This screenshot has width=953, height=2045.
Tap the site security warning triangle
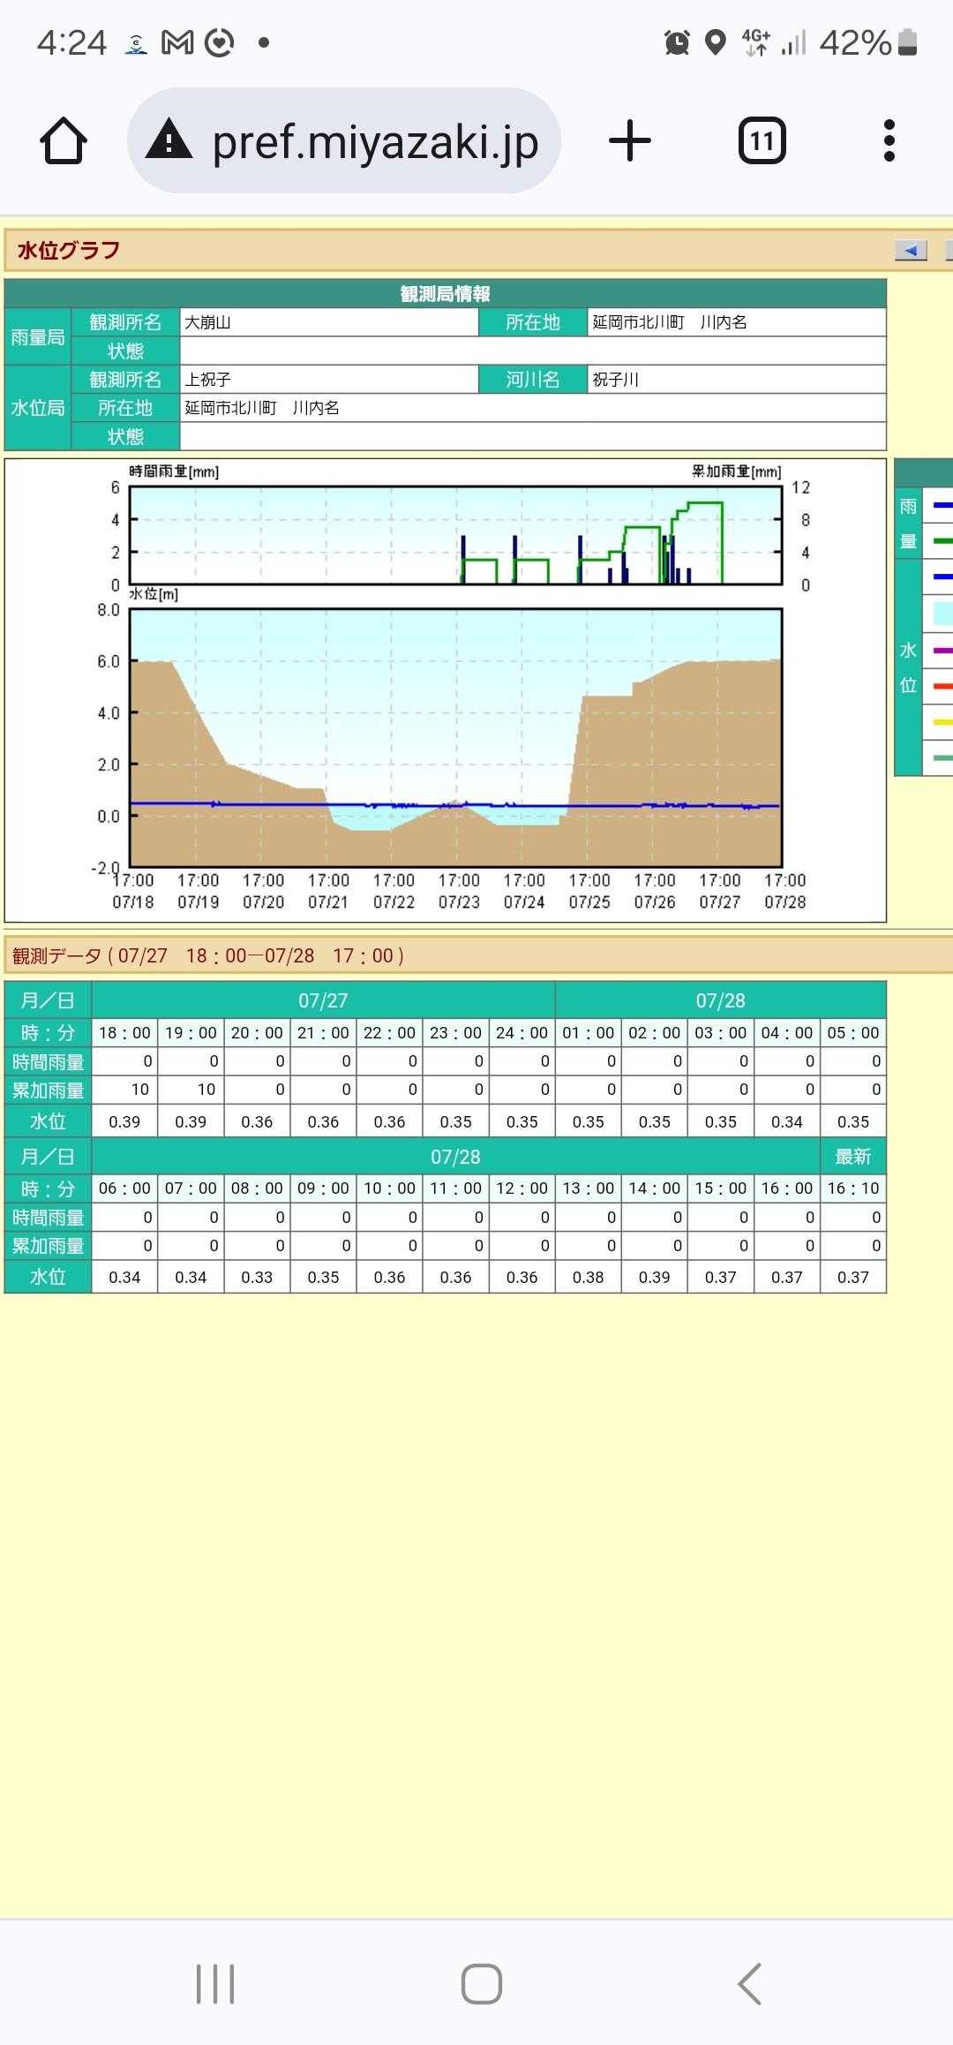coord(169,141)
